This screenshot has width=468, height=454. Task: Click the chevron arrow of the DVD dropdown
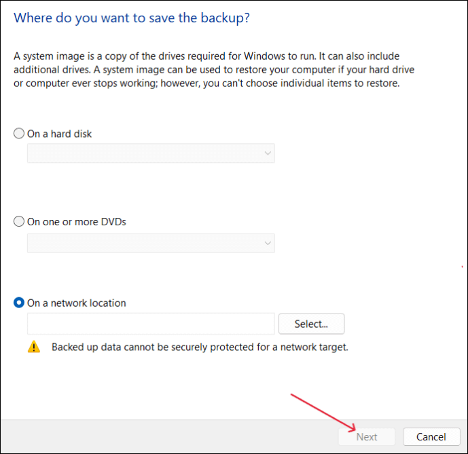pyautogui.click(x=267, y=243)
